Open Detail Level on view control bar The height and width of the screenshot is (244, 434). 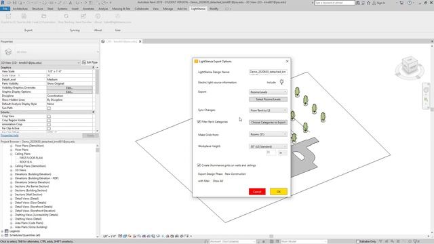(x=120, y=237)
